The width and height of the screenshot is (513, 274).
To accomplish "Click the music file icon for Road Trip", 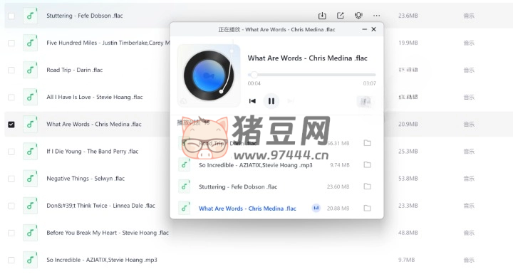I will [x=30, y=70].
